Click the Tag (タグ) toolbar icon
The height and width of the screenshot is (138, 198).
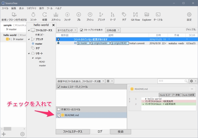[124, 16]
